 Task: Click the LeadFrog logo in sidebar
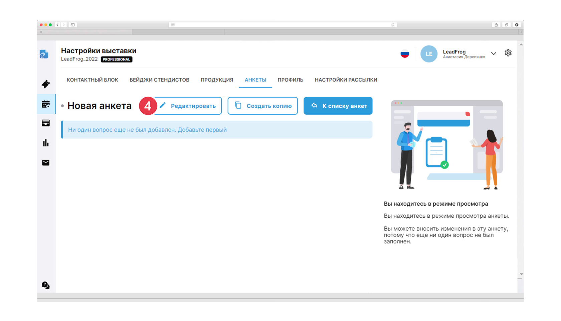pyautogui.click(x=44, y=54)
